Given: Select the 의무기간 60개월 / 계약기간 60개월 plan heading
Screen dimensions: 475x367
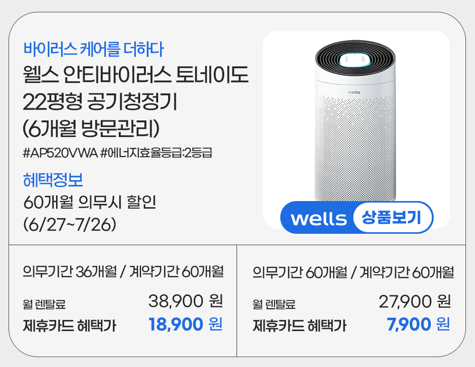Looking at the screenshot, I should [x=353, y=273].
